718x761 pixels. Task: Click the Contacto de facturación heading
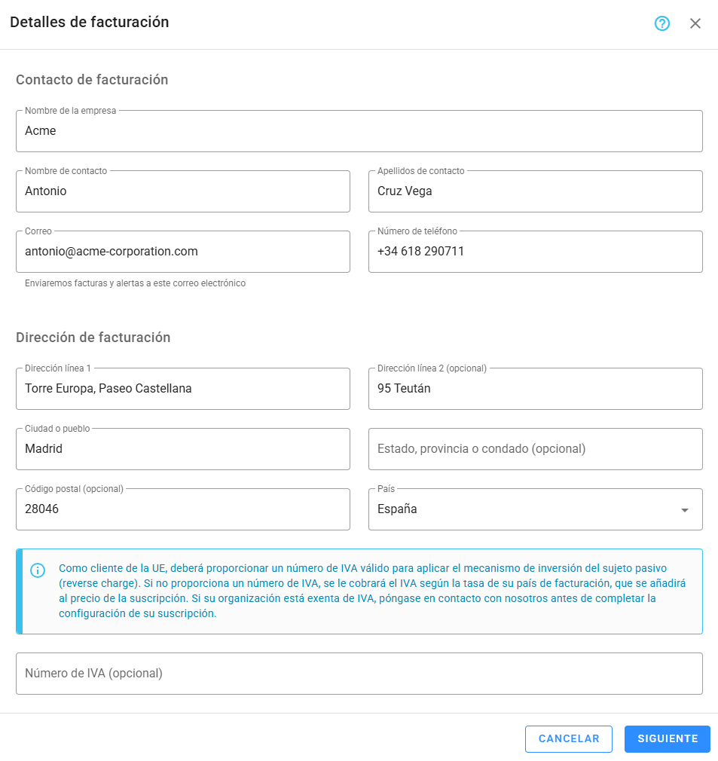[x=92, y=80]
